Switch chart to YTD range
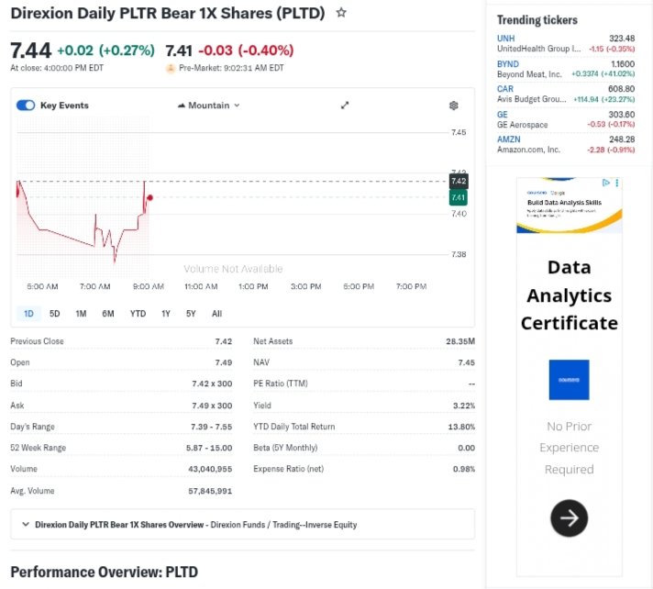The width and height of the screenshot is (653, 589). coord(138,314)
